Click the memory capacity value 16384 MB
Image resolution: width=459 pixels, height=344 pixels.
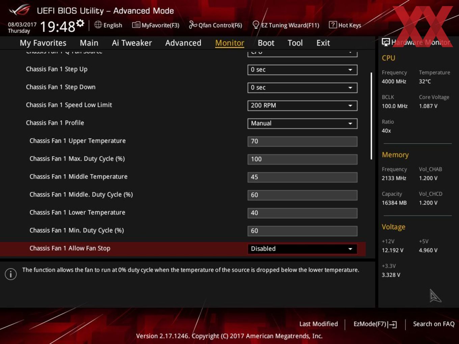[394, 203]
